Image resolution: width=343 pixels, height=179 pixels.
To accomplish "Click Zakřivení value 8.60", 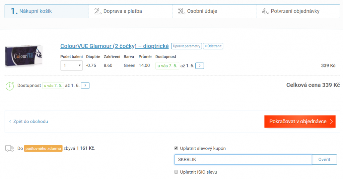I will (x=108, y=65).
